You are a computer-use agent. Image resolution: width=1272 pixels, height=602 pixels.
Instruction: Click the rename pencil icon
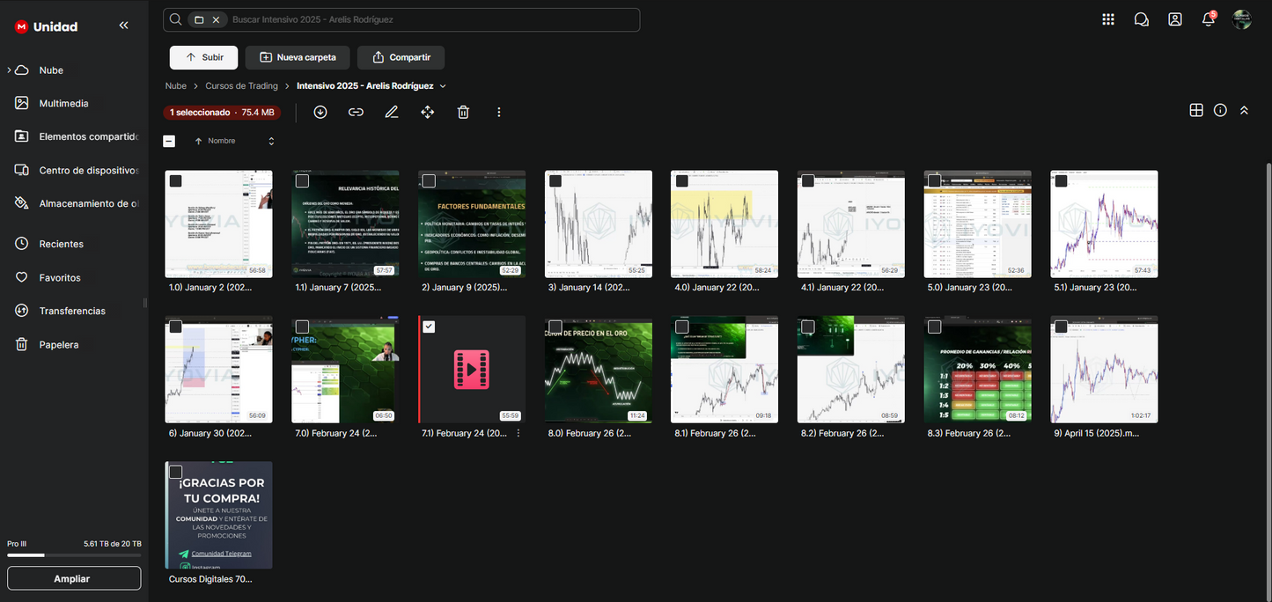pyautogui.click(x=392, y=112)
